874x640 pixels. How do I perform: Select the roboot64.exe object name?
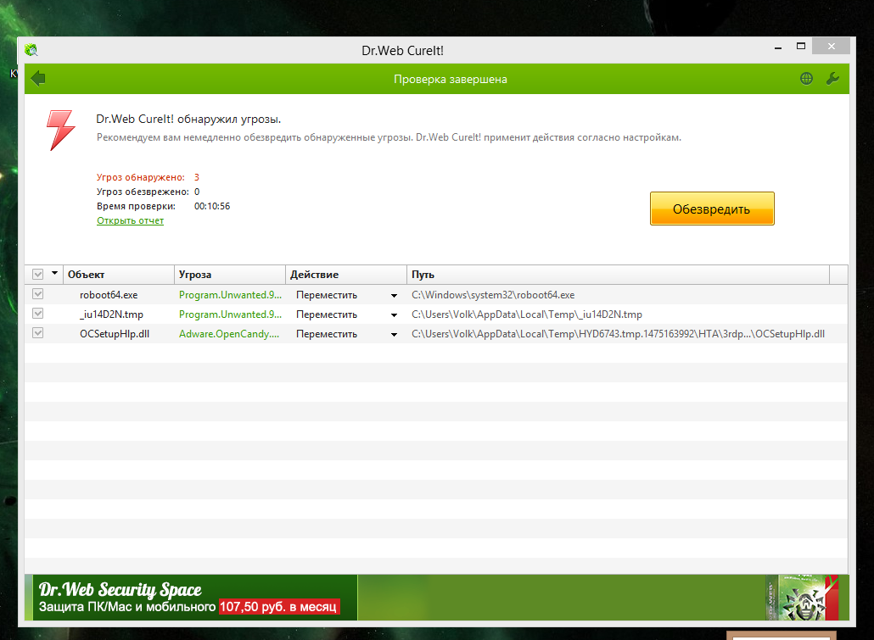coord(109,295)
